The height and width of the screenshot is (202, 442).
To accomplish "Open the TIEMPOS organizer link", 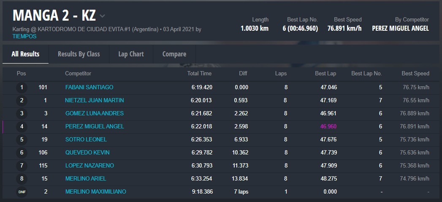I will click(24, 36).
